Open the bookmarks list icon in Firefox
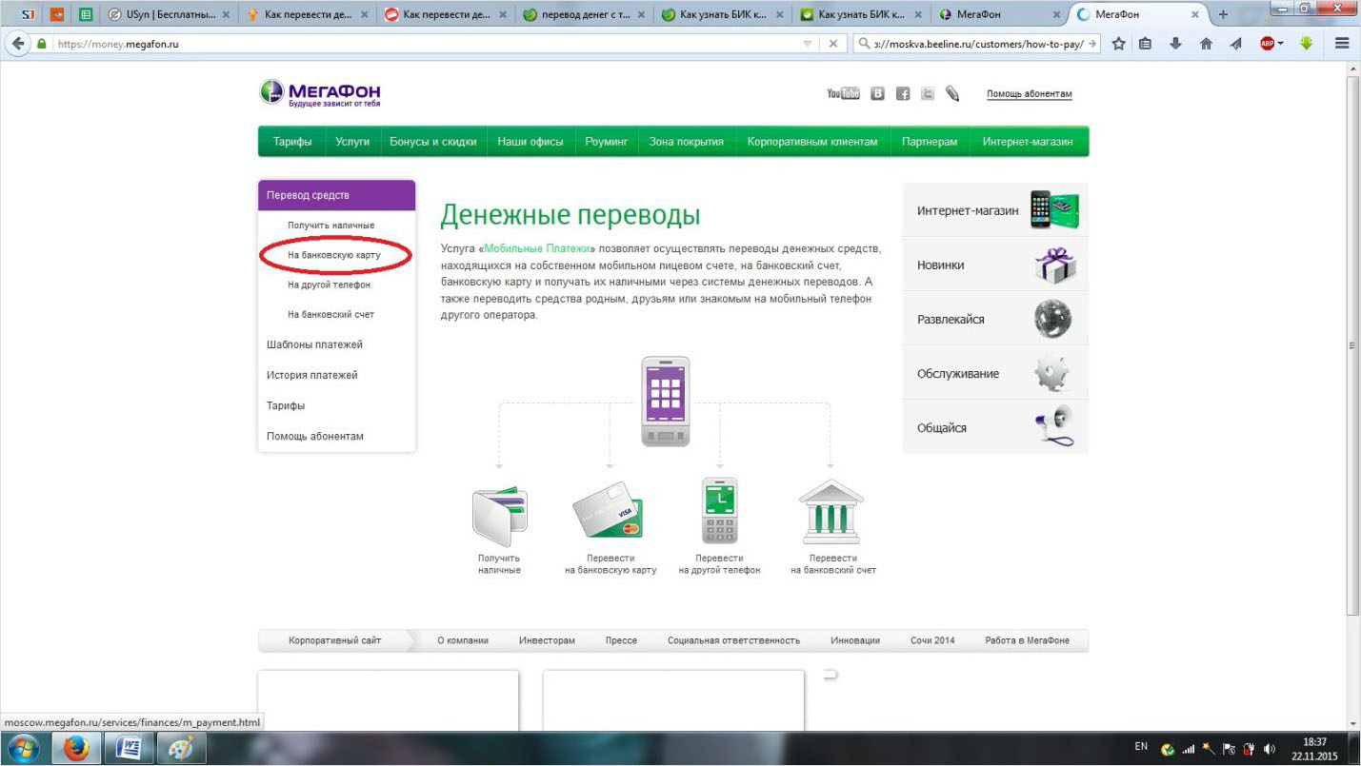The width and height of the screenshot is (1361, 766). click(x=1146, y=44)
